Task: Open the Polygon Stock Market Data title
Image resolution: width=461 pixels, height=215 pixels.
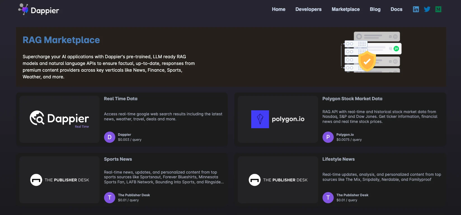Action: click(x=352, y=99)
